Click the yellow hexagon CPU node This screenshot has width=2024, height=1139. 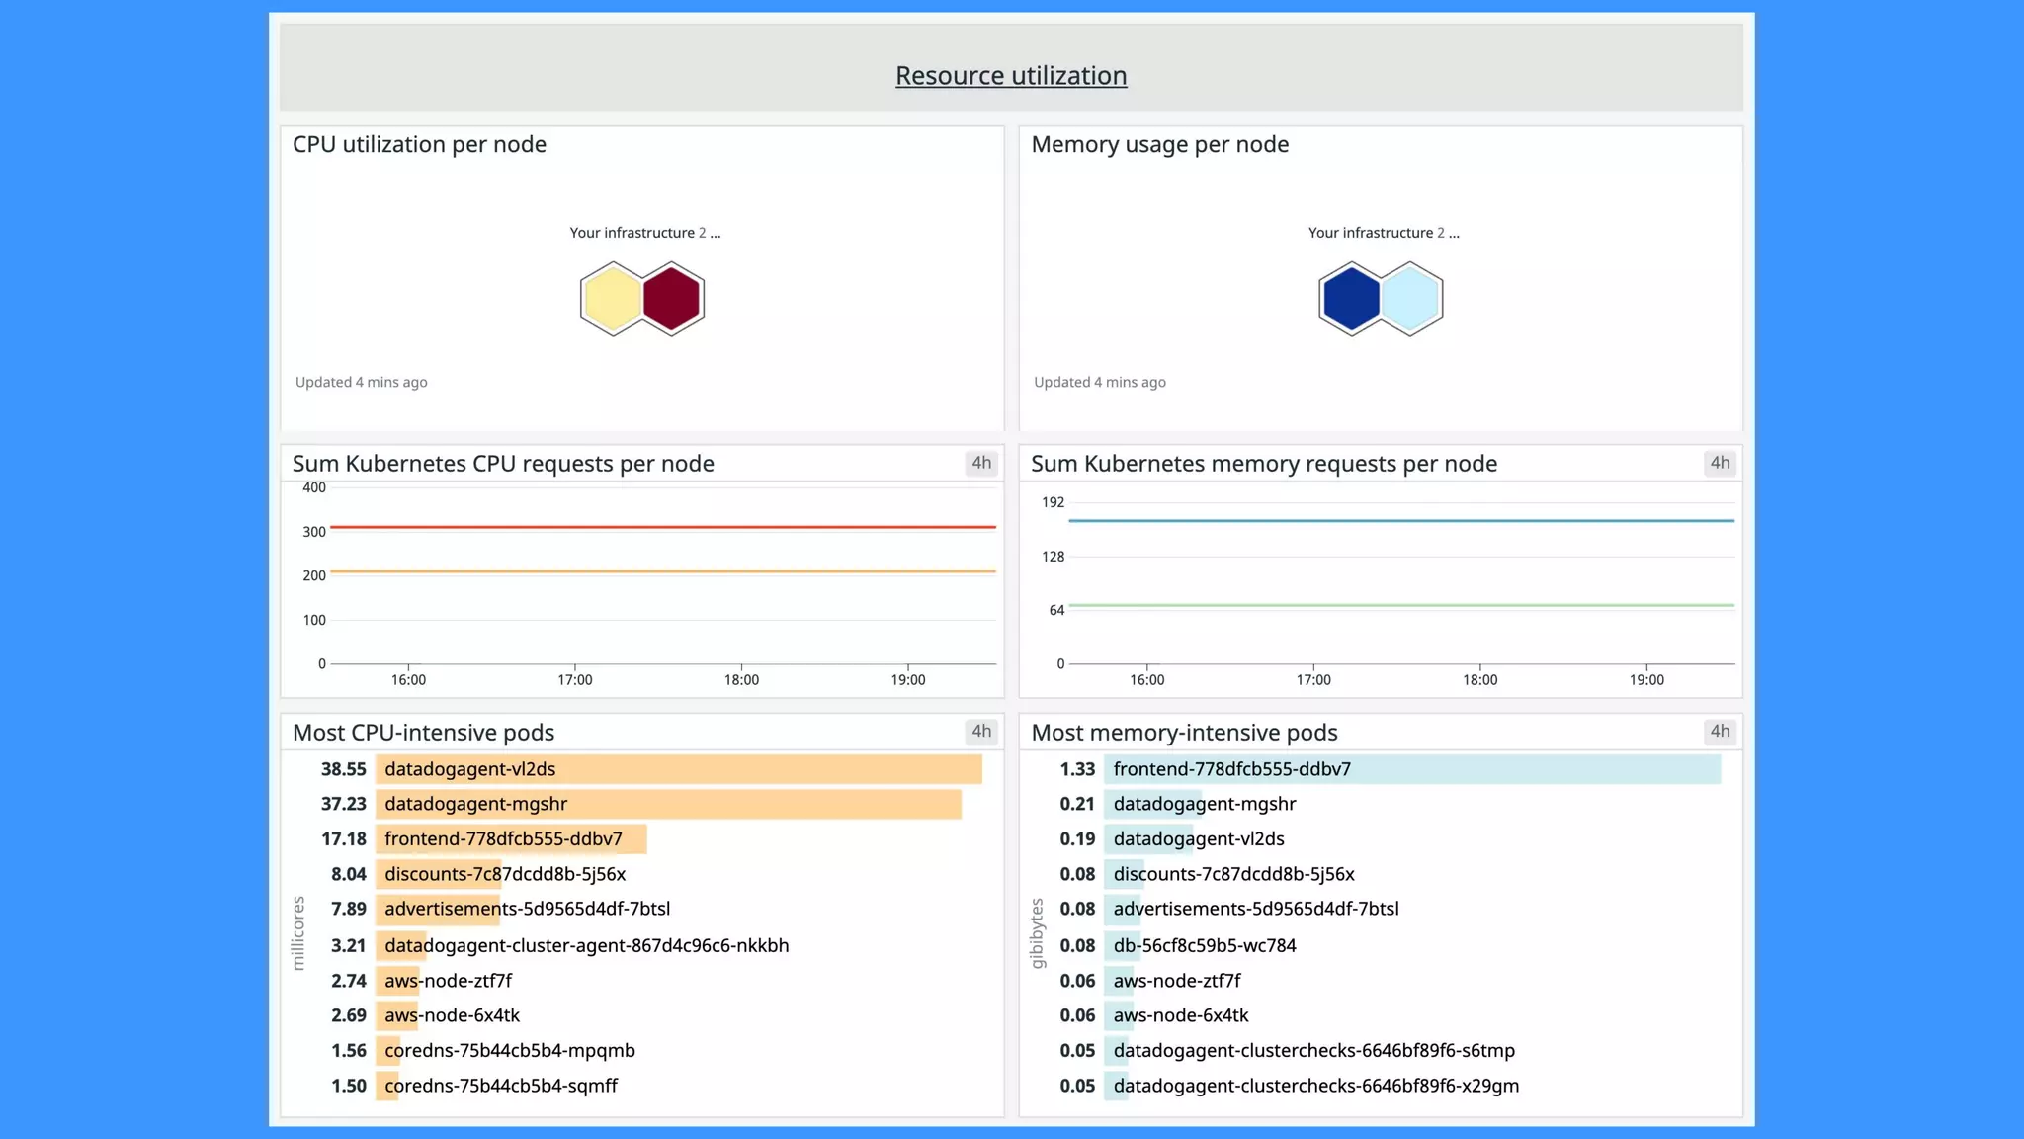click(612, 299)
